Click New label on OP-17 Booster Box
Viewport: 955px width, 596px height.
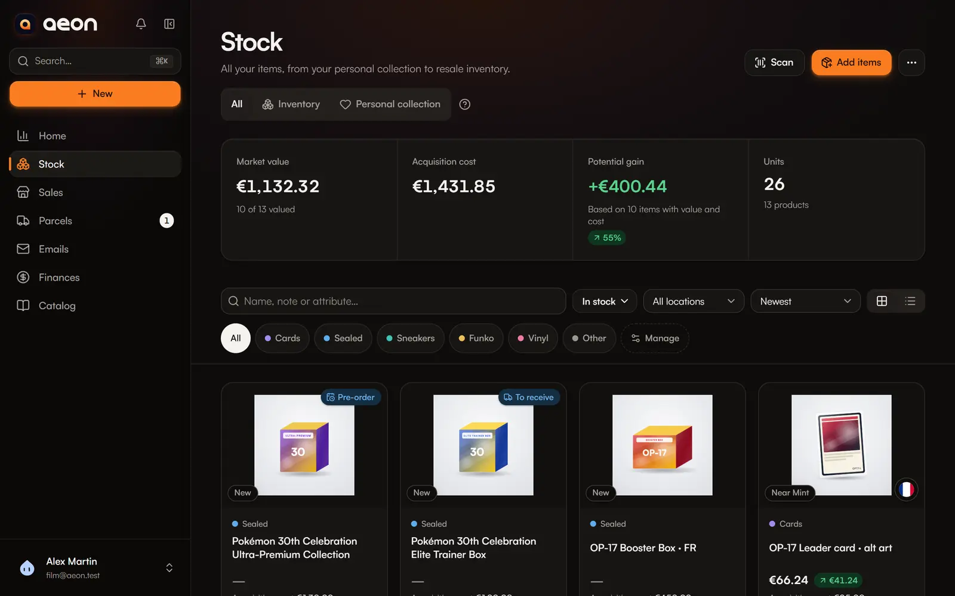(601, 492)
